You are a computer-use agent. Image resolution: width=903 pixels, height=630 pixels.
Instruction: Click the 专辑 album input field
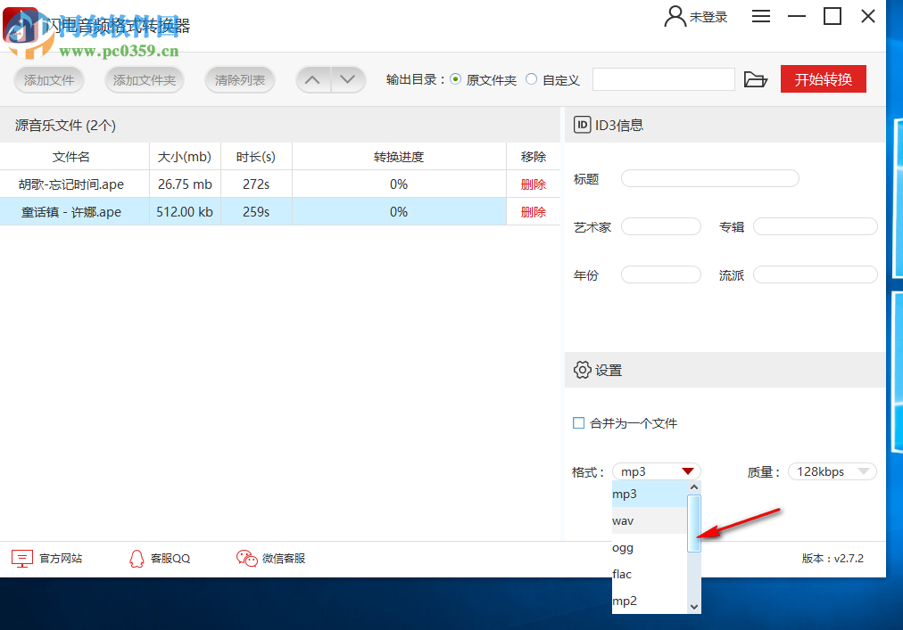(x=815, y=226)
